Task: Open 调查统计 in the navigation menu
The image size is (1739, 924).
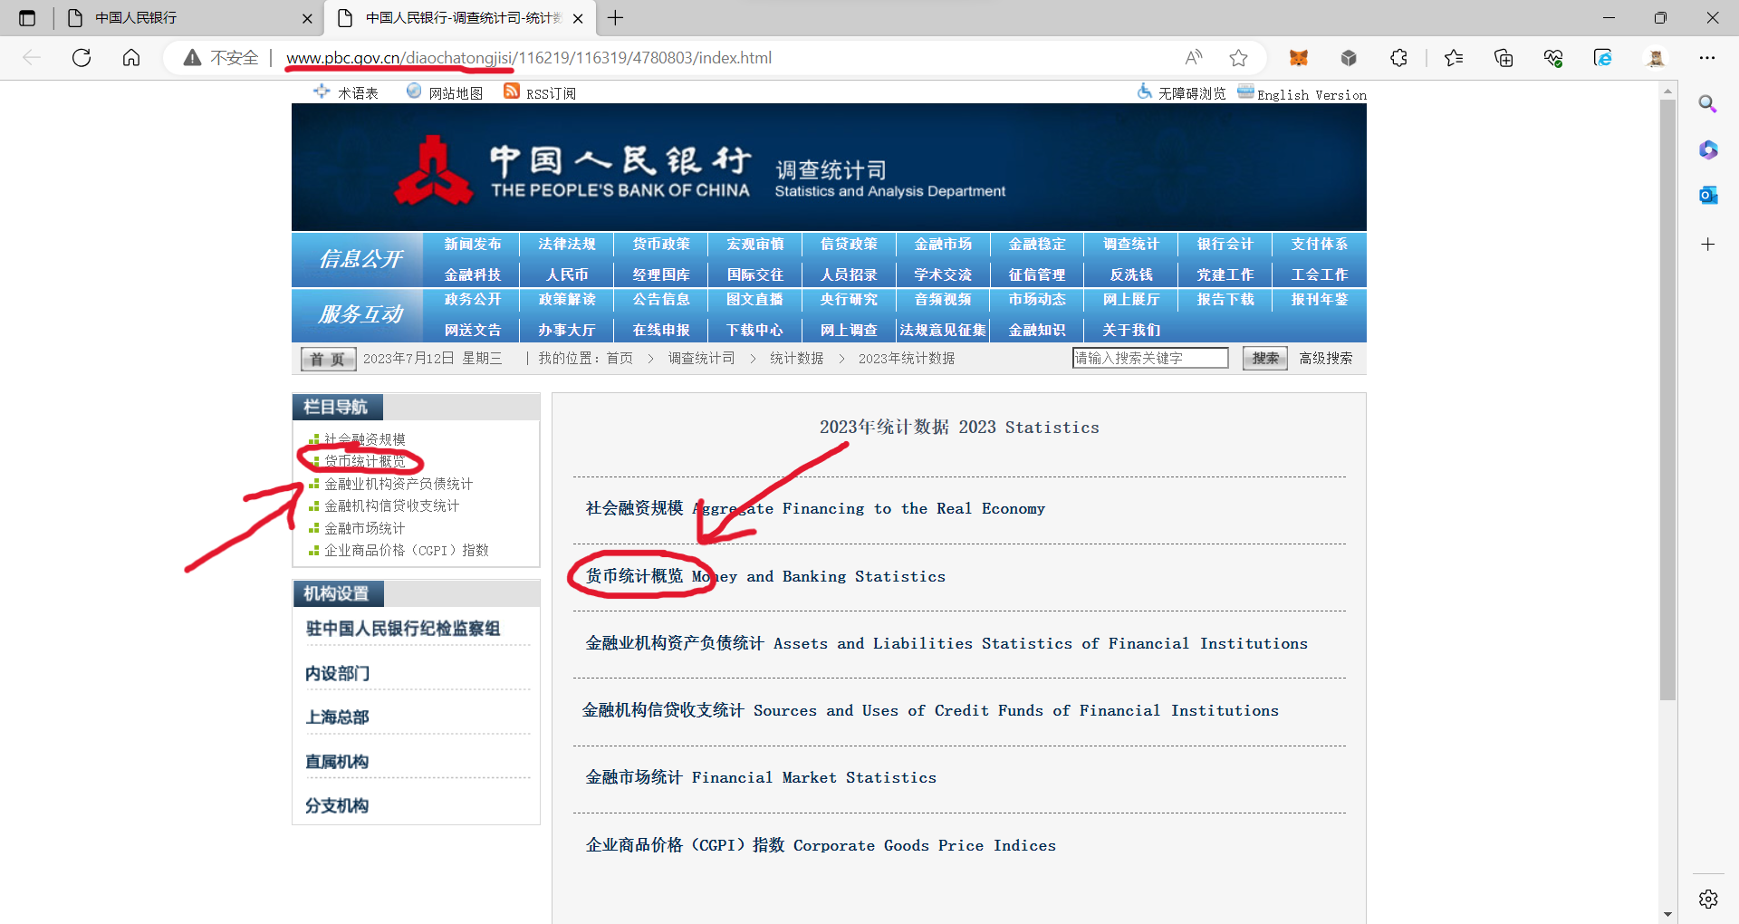Action: 1131,245
